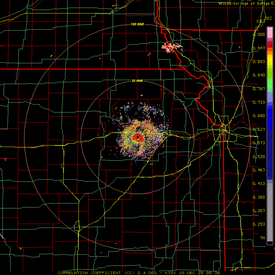Image resolution: width=275 pixels, height=275 pixels.
Task: Click the DCC label above the color scale
Action: 268,18
